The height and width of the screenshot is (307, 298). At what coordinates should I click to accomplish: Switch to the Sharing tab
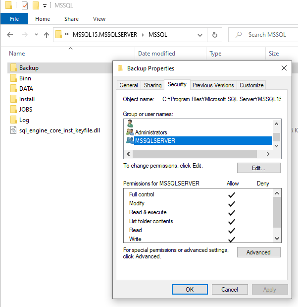point(152,85)
